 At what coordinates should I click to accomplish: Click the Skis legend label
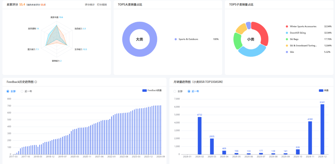click(x=292, y=52)
